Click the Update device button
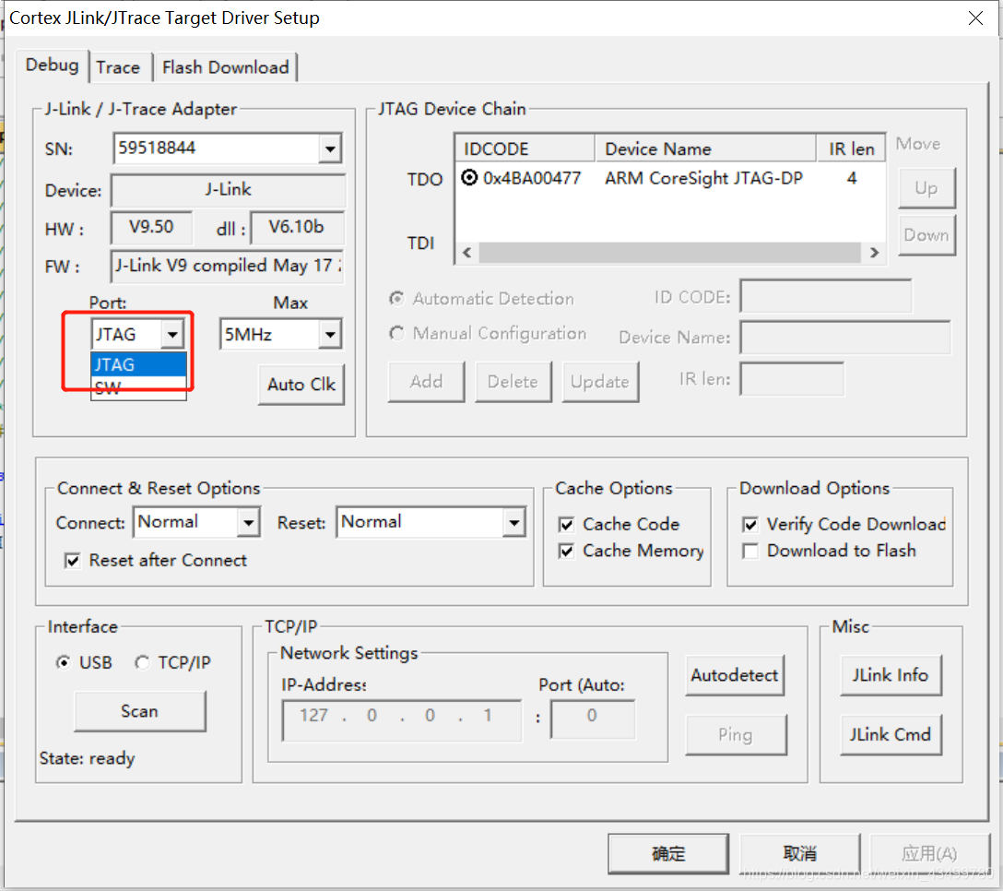The height and width of the screenshot is (891, 1003). (x=600, y=382)
